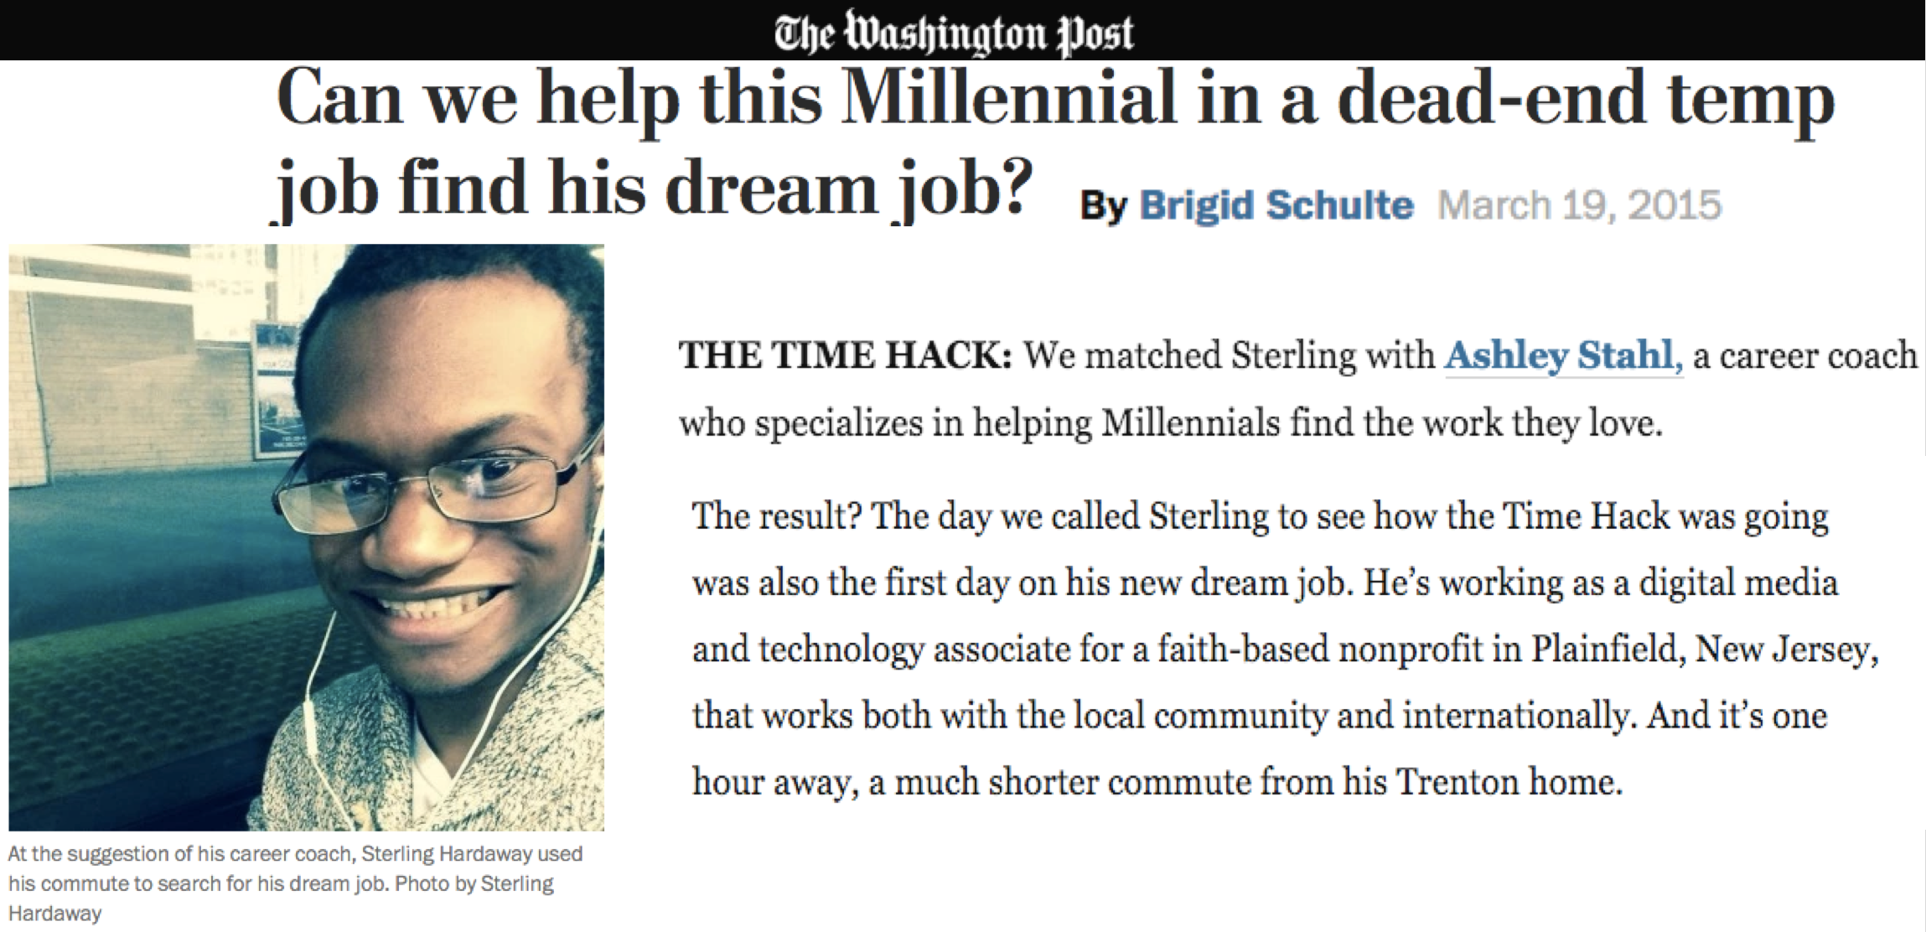Select the March 19, 2015 date

(1579, 205)
